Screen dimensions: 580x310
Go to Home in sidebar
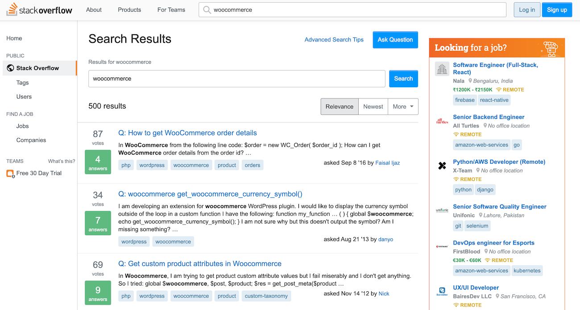pos(14,38)
